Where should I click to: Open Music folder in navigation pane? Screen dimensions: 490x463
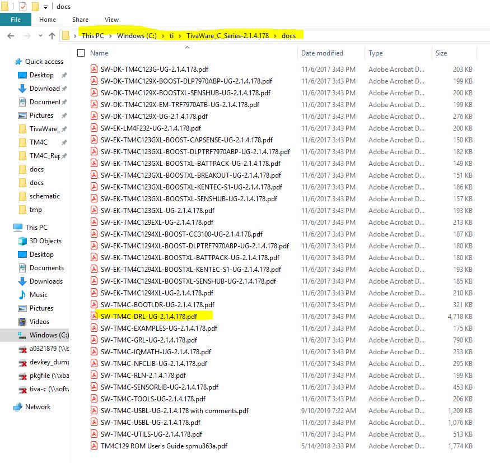39,295
